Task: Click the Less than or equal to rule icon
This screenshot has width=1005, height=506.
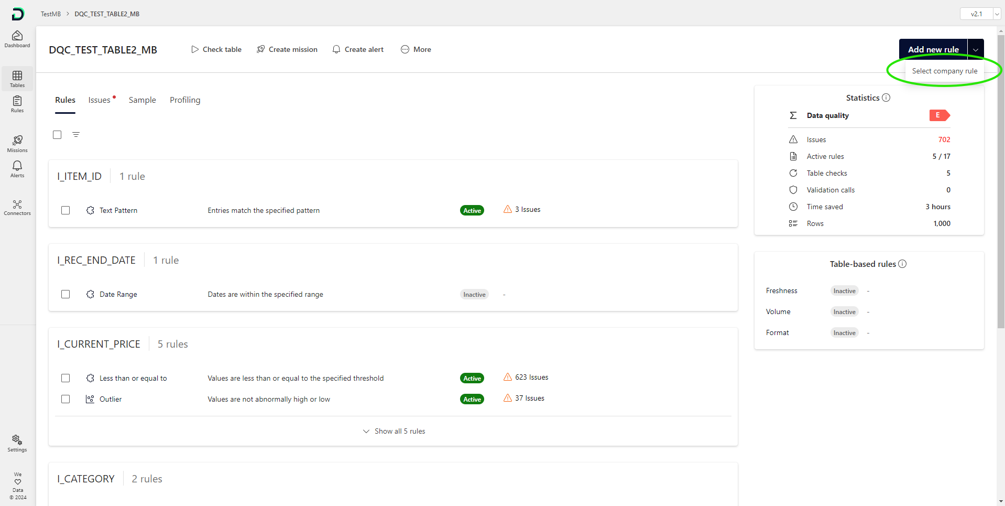Action: (x=90, y=378)
